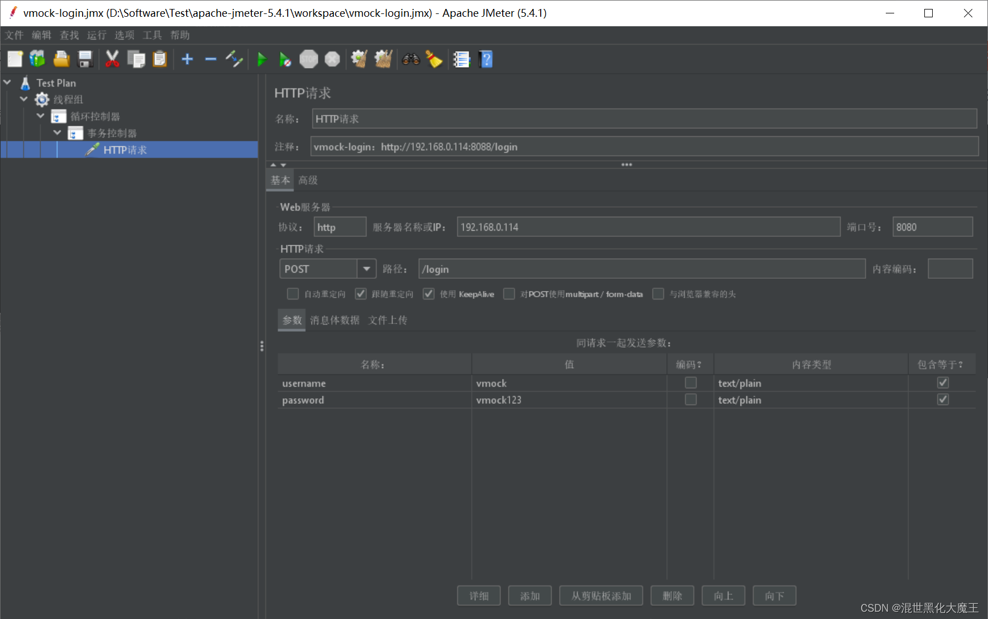Select the 事务控制器 icon in tree
The height and width of the screenshot is (619, 988).
(75, 133)
